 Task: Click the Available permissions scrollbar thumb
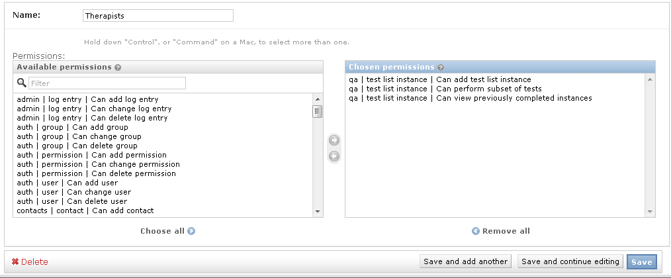pyautogui.click(x=318, y=112)
